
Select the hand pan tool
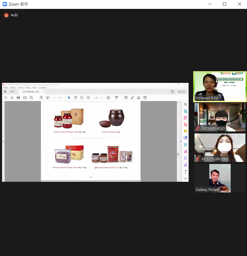75,98
